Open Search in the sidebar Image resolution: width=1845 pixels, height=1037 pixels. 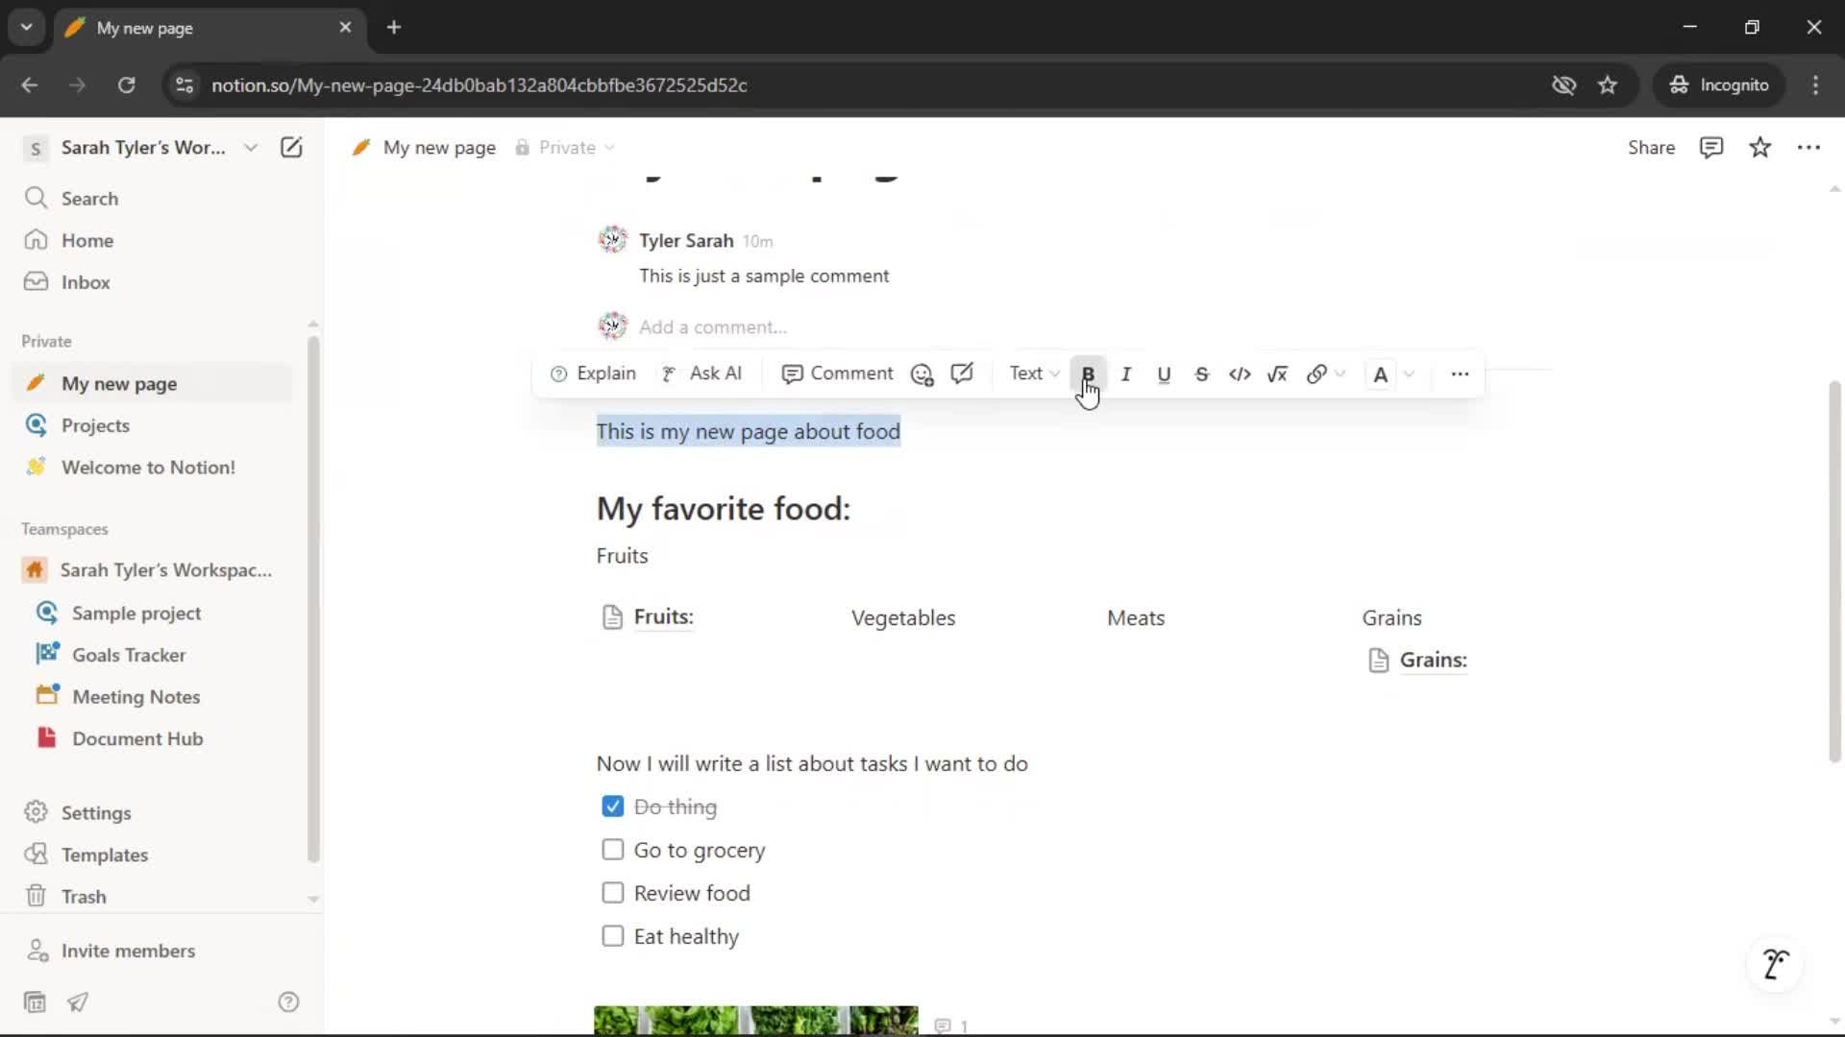(154, 199)
